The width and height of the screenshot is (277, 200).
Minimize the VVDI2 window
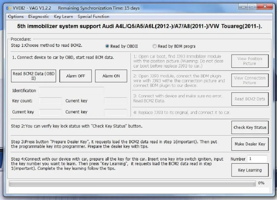pos(243,7)
